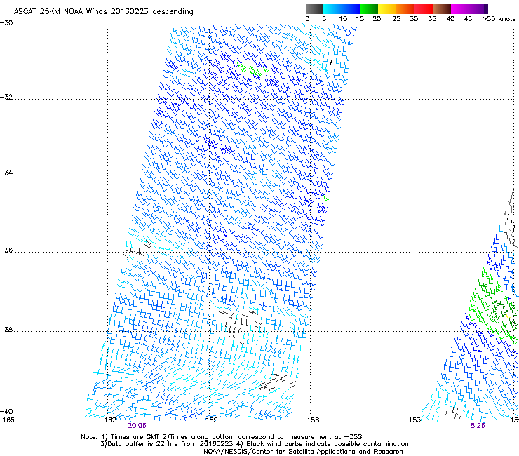Select the brown 35–40 knots color band
Image resolution: width=519 pixels, height=456 pixels.
click(442, 8)
